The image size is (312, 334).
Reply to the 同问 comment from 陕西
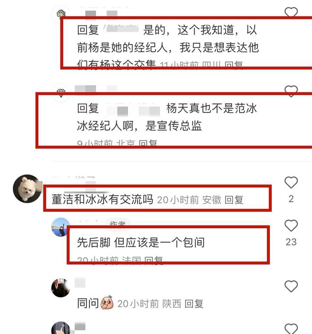click(194, 304)
